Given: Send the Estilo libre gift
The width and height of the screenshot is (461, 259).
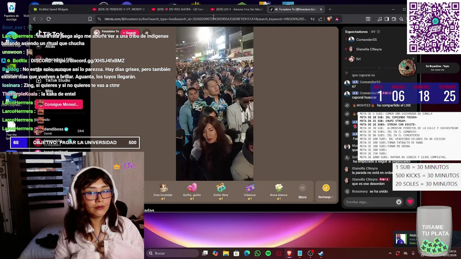Looking at the screenshot, I should [x=221, y=191].
